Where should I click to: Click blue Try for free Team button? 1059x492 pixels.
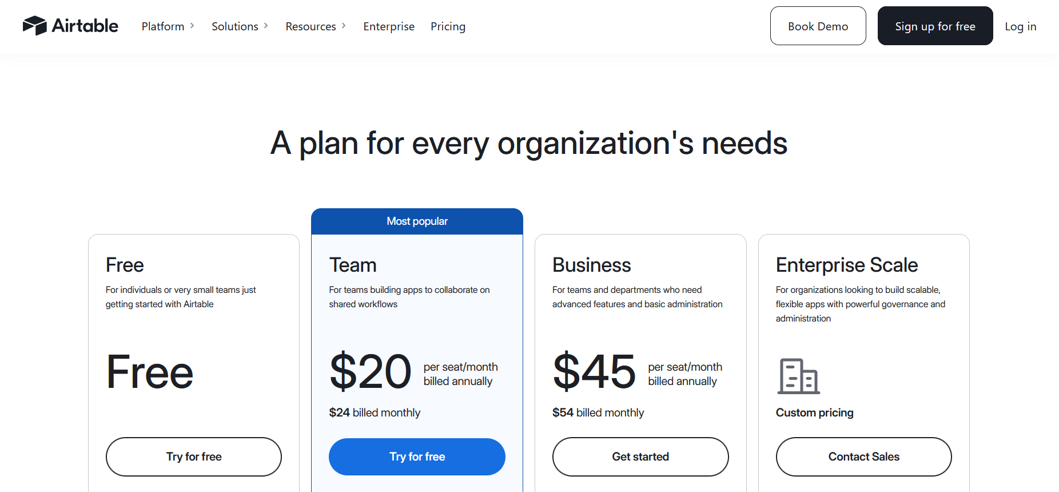coord(417,457)
